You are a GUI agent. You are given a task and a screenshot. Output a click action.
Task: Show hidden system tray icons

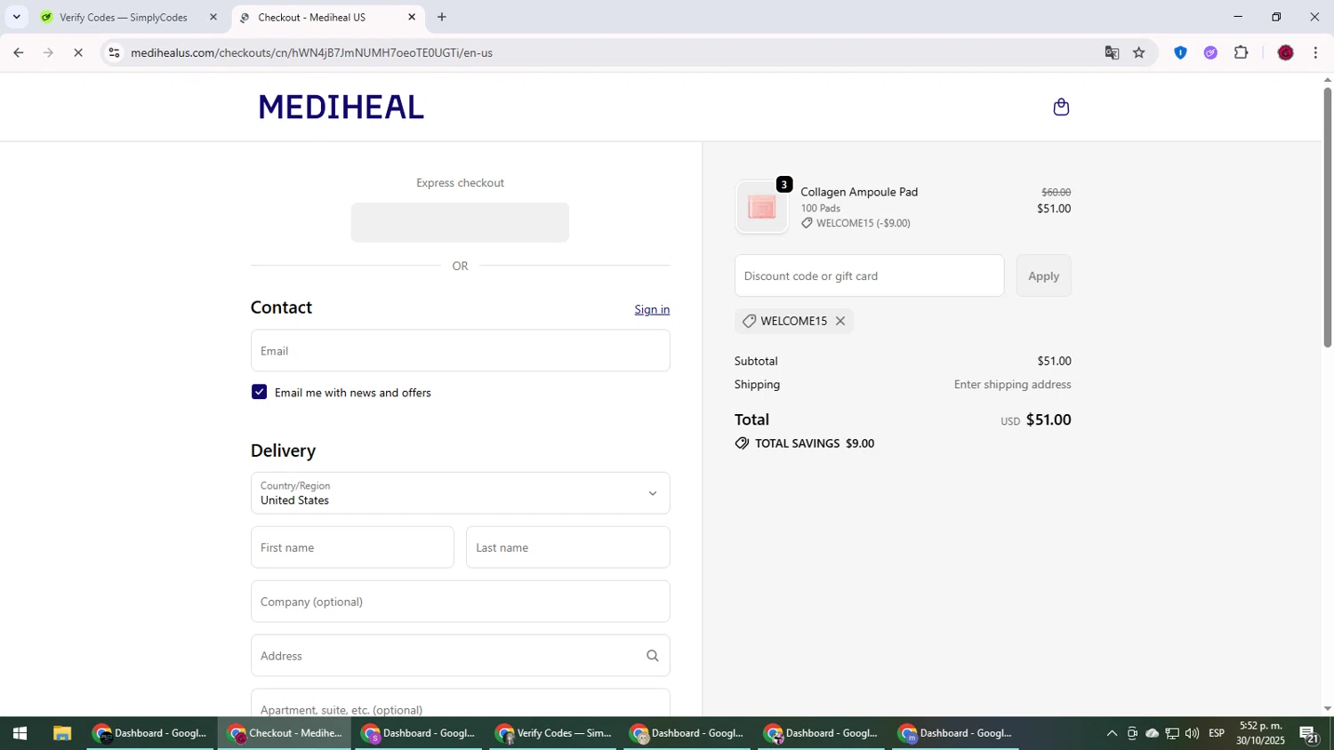tap(1112, 733)
